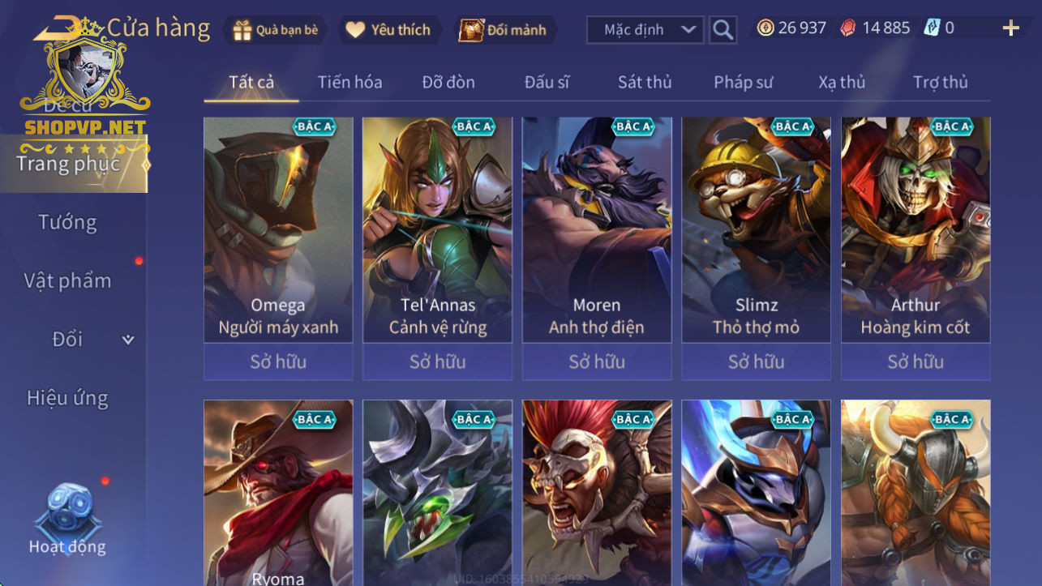Click Sở hữu button under Omega
Viewport: 1042px width, 586px height.
click(x=278, y=361)
